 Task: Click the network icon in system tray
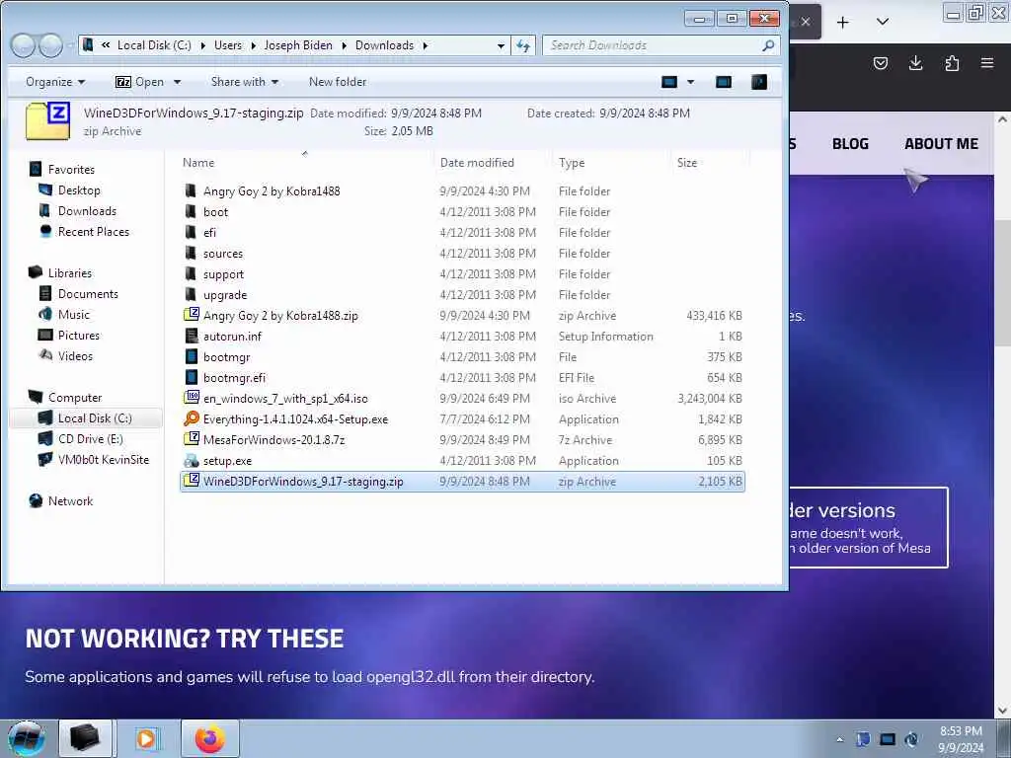coord(888,739)
